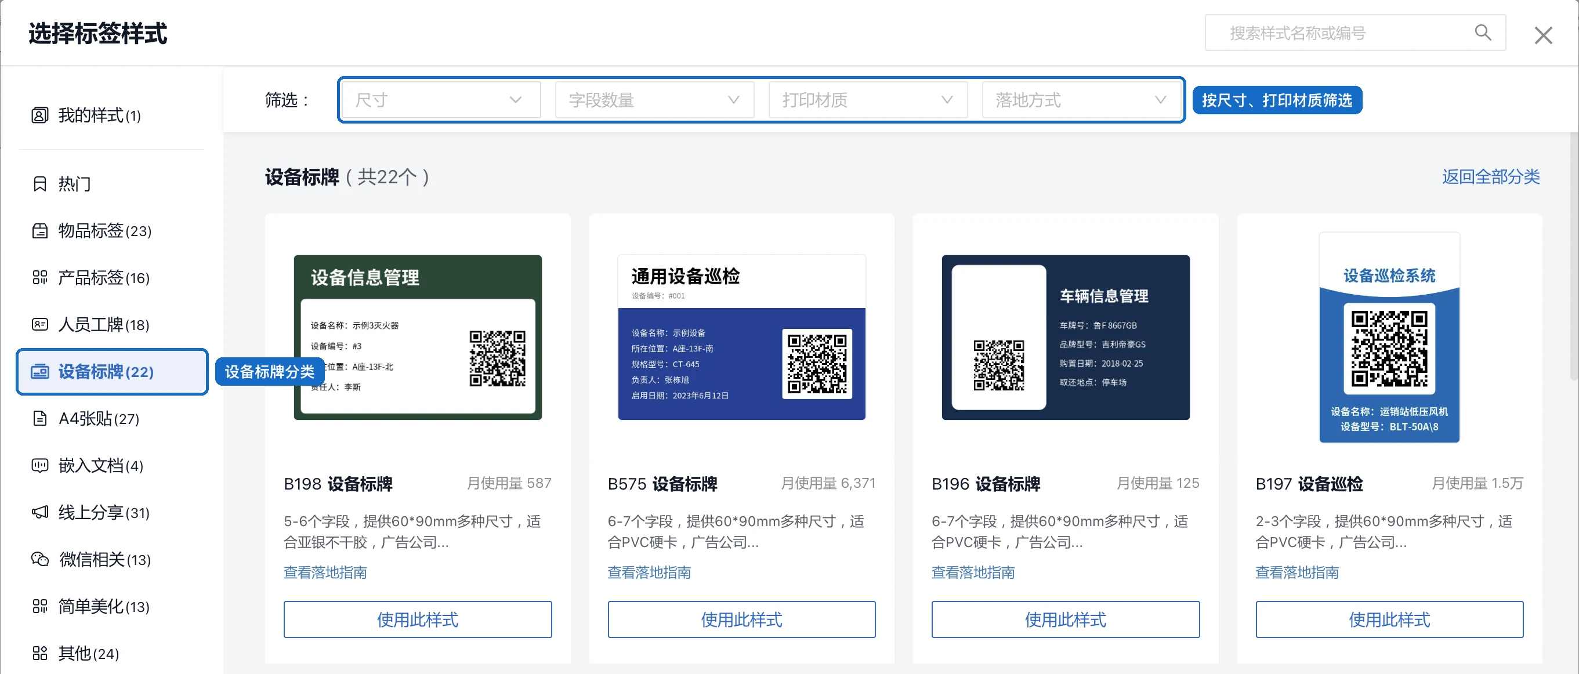Viewport: 1579px width, 674px height.
Task: Click the 设备标牌 category icon
Action: [40, 371]
